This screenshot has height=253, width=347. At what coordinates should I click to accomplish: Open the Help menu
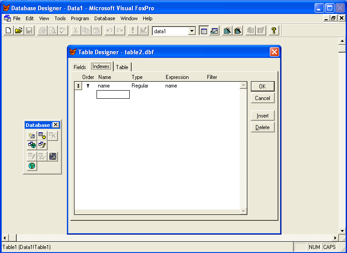pyautogui.click(x=147, y=18)
